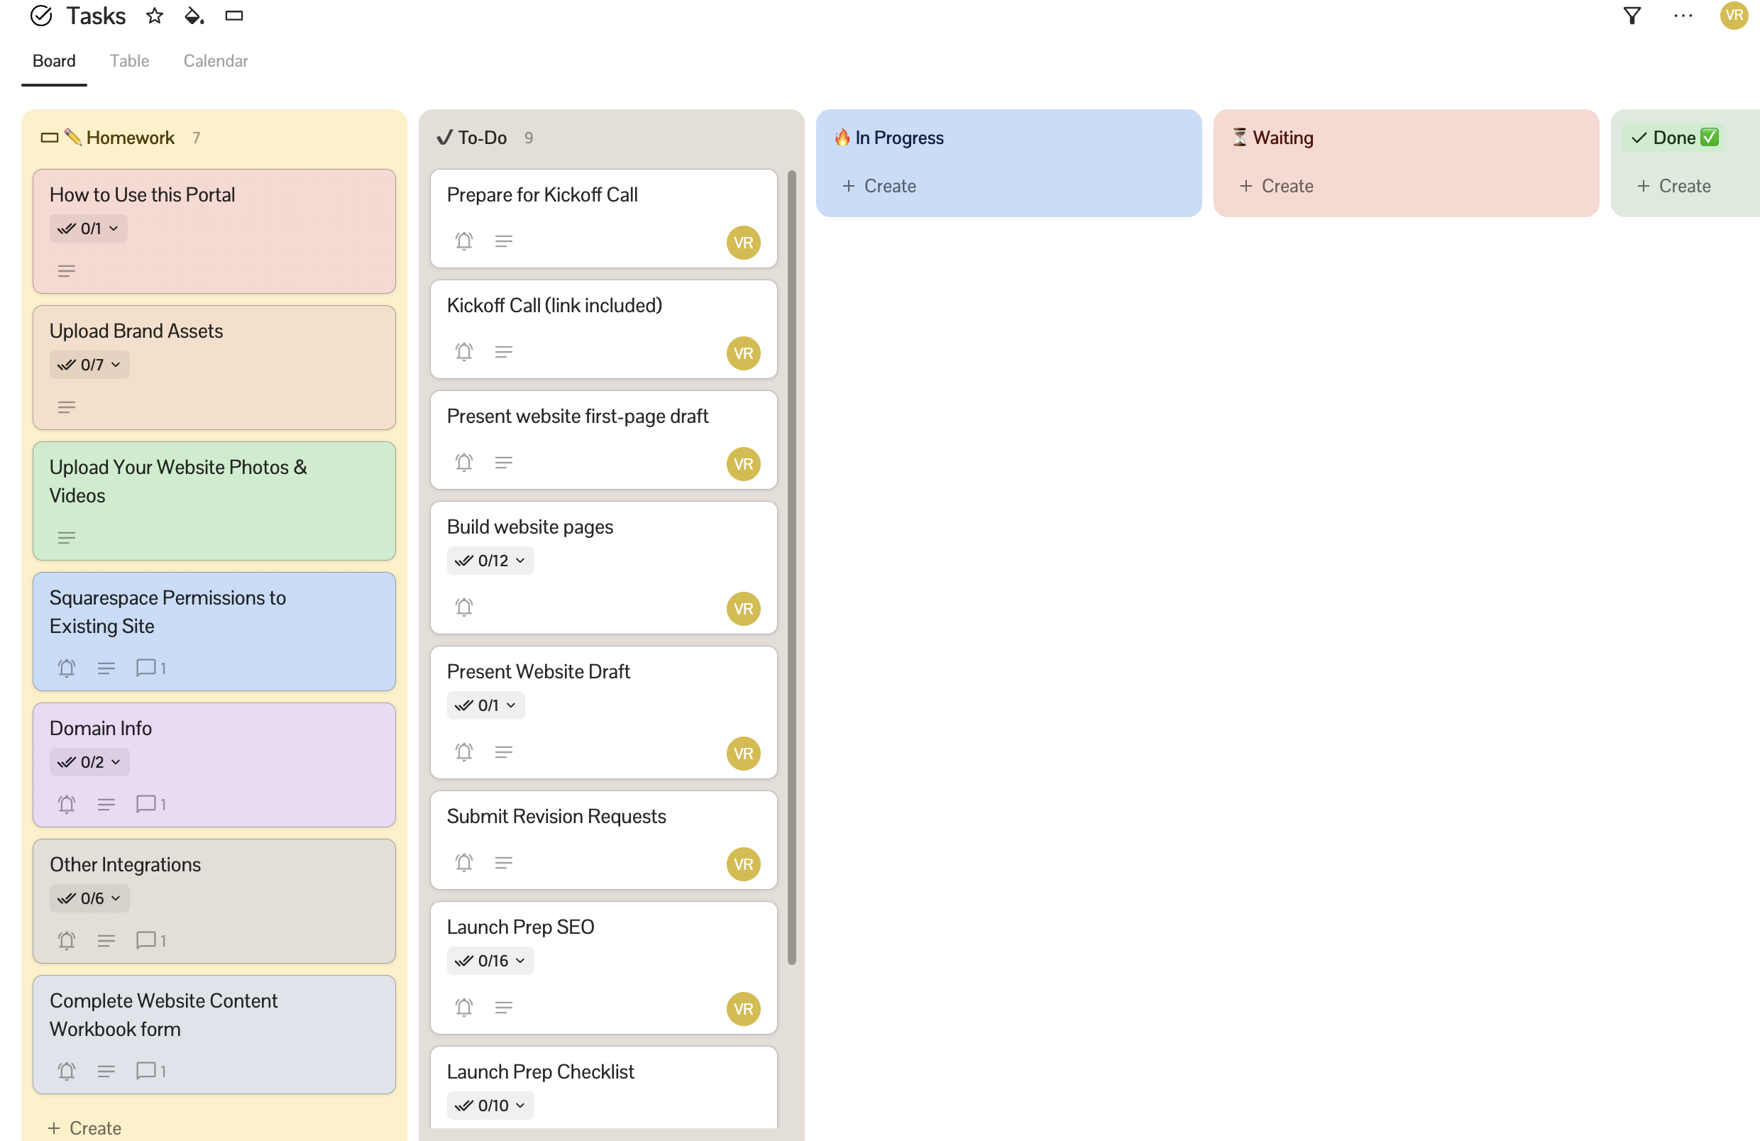Click VR assignee avatar on Launch Prep SEO
Viewport: 1760px width, 1141px height.
point(743,1010)
